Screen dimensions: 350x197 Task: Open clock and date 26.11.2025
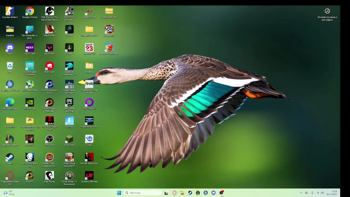click(332, 193)
